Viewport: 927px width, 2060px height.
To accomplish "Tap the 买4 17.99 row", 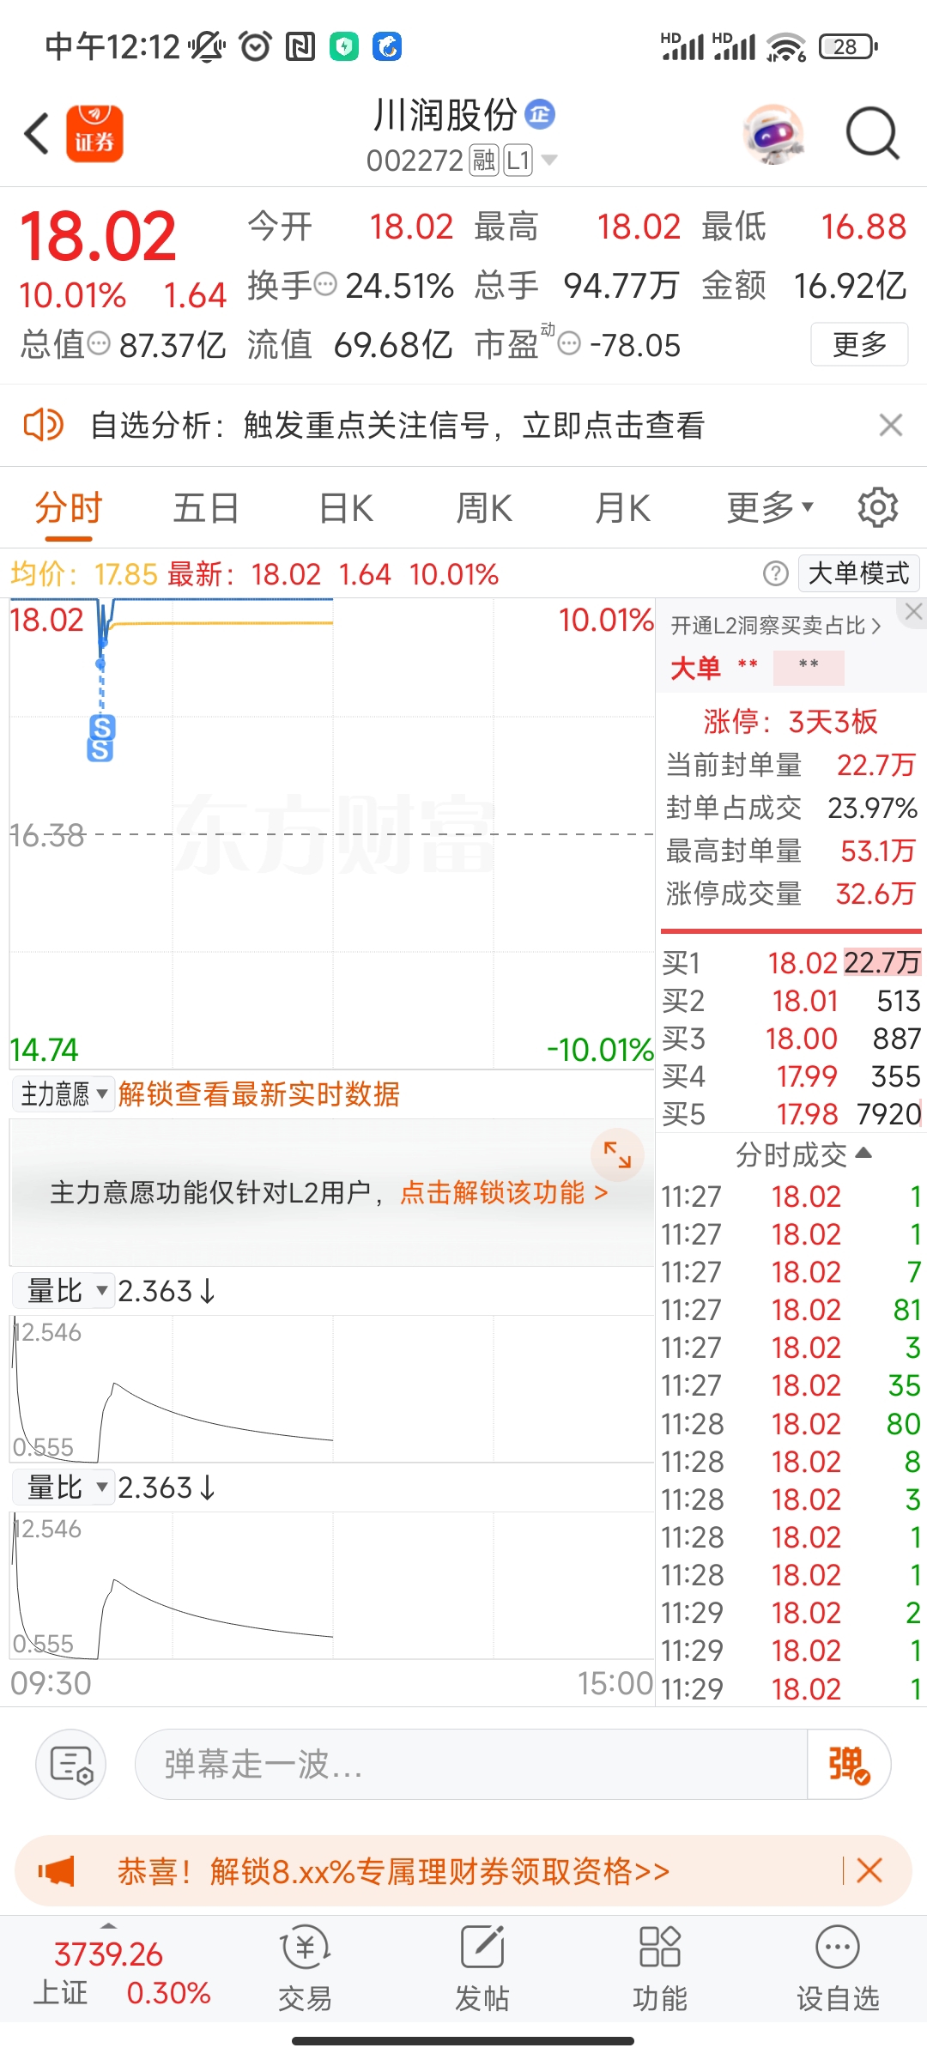I will pos(791,1076).
